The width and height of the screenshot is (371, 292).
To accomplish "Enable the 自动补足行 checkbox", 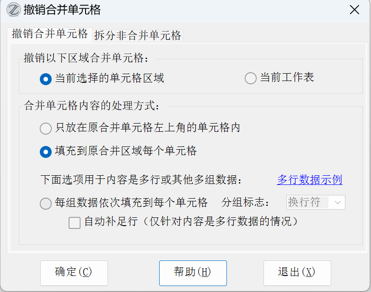I will point(75,223).
